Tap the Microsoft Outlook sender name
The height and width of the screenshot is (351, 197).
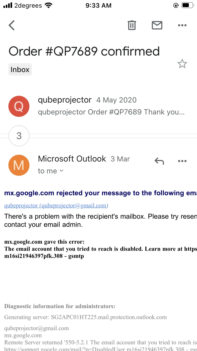coord(72,159)
